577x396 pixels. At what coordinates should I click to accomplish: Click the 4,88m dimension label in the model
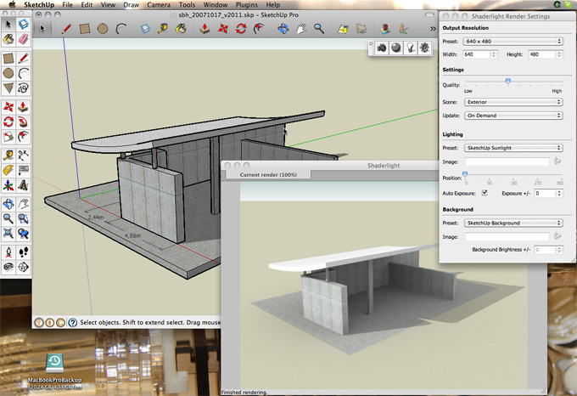[x=132, y=235]
